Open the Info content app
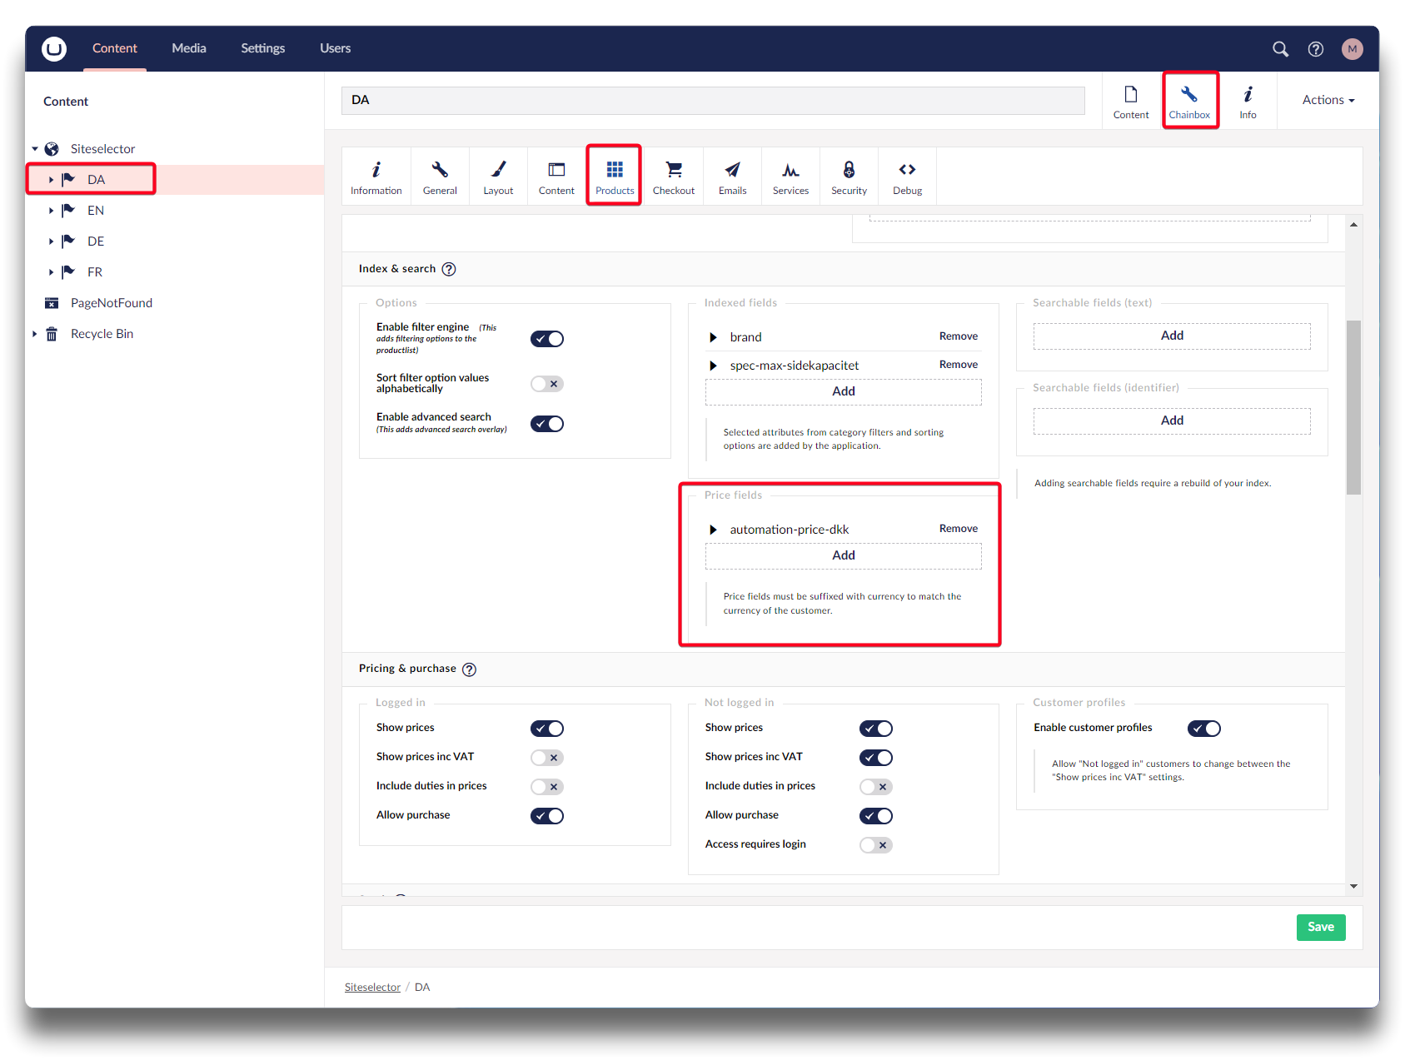The height and width of the screenshot is (1060, 1405). 1247,101
